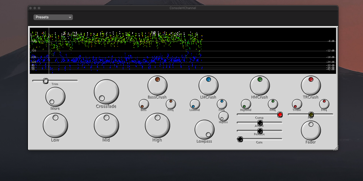Click the Mid EQ knob
Viewport: 363px width, 181px height.
(106, 126)
